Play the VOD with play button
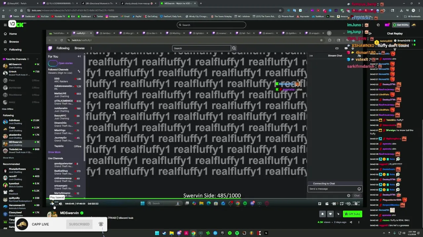This screenshot has height=237, width=423. point(53,204)
